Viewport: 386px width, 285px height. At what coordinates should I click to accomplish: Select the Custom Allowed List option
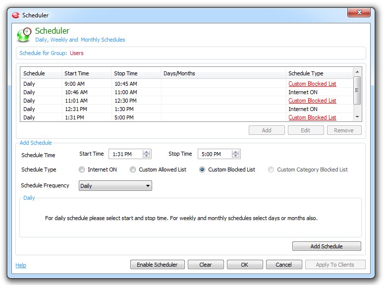133,170
